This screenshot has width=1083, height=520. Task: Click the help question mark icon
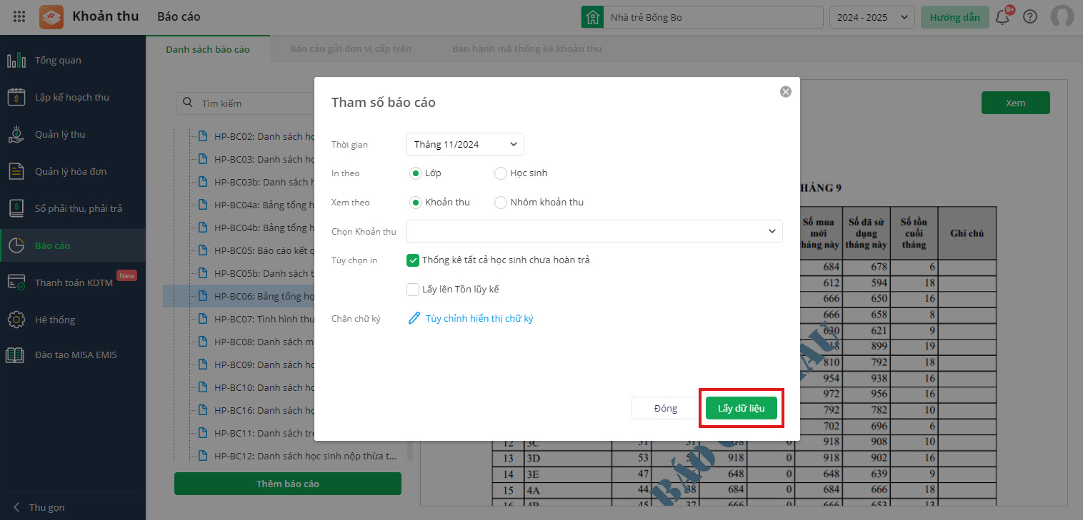[1030, 17]
